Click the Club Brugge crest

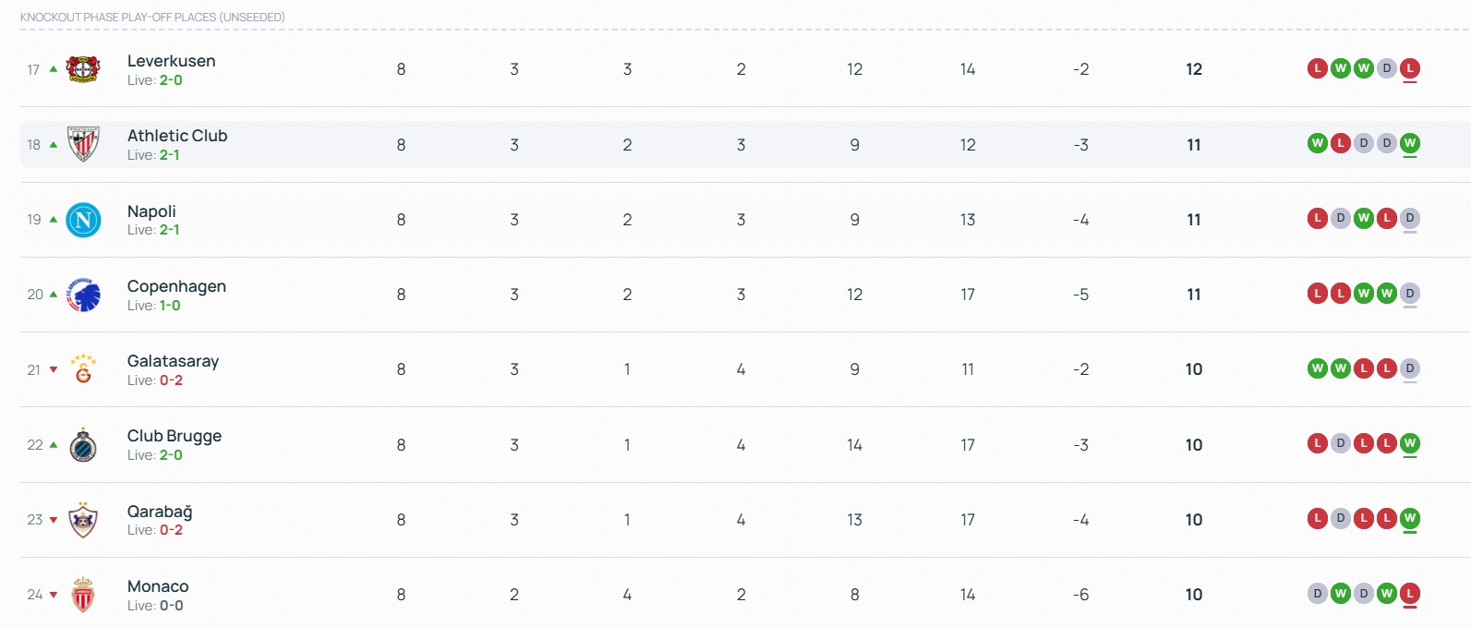pyautogui.click(x=83, y=445)
